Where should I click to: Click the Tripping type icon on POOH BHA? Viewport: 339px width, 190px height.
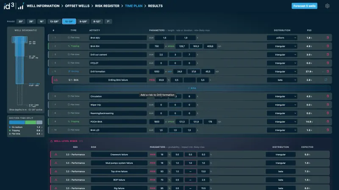point(69,122)
